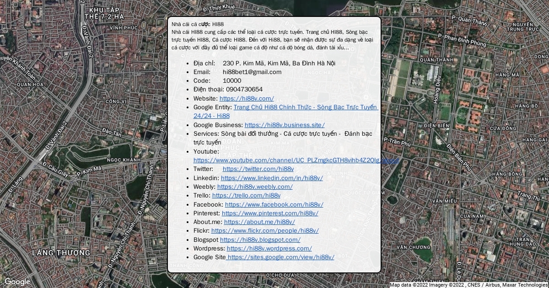Open the hi88v.com website link
This screenshot has height=288, width=549.
click(247, 98)
